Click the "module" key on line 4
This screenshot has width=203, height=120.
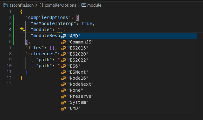(42, 30)
